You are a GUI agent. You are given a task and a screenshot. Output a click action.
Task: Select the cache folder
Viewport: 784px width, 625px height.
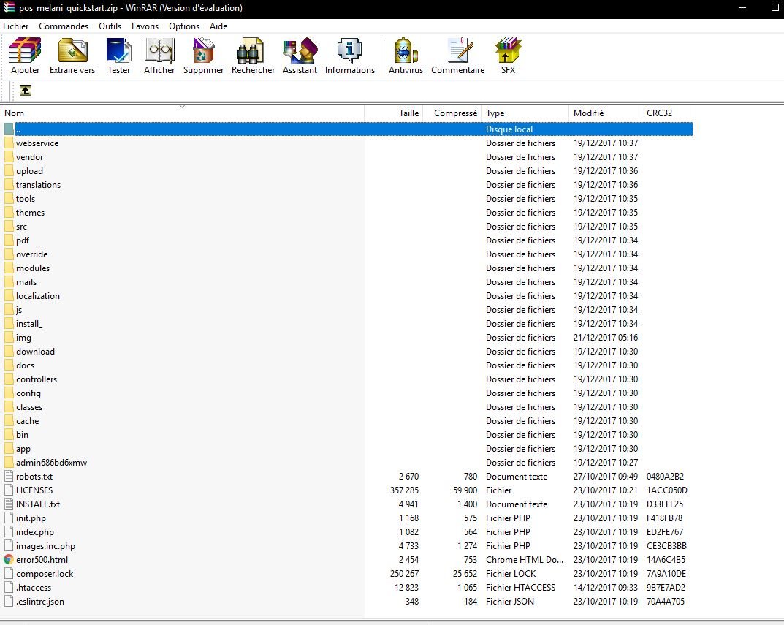28,421
